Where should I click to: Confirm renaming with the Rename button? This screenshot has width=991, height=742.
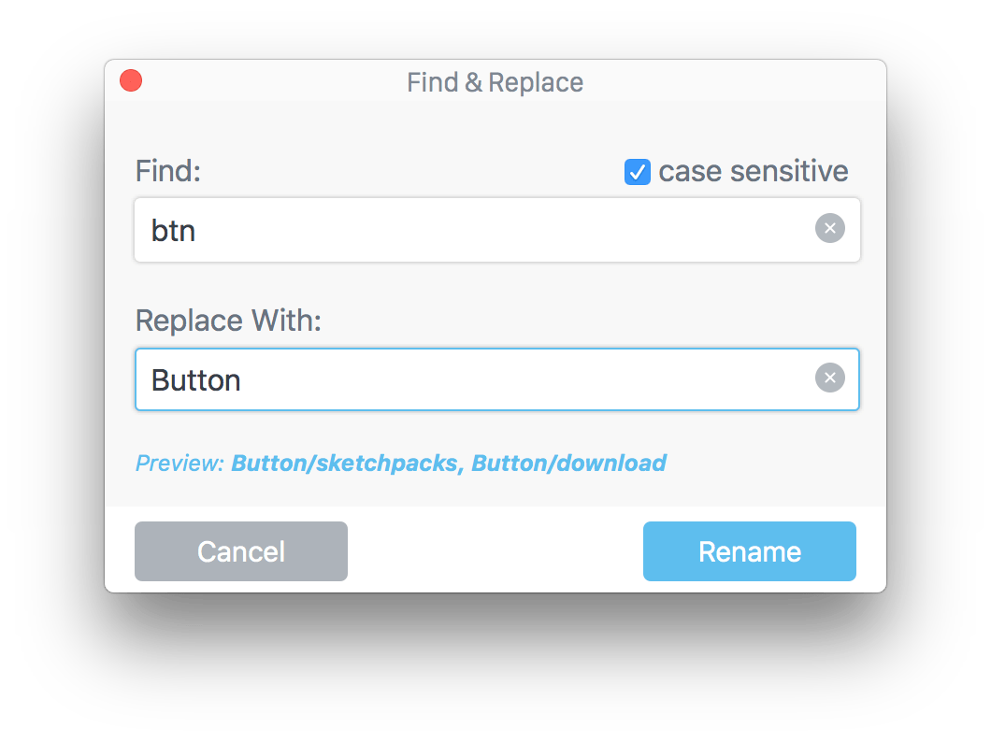point(750,551)
